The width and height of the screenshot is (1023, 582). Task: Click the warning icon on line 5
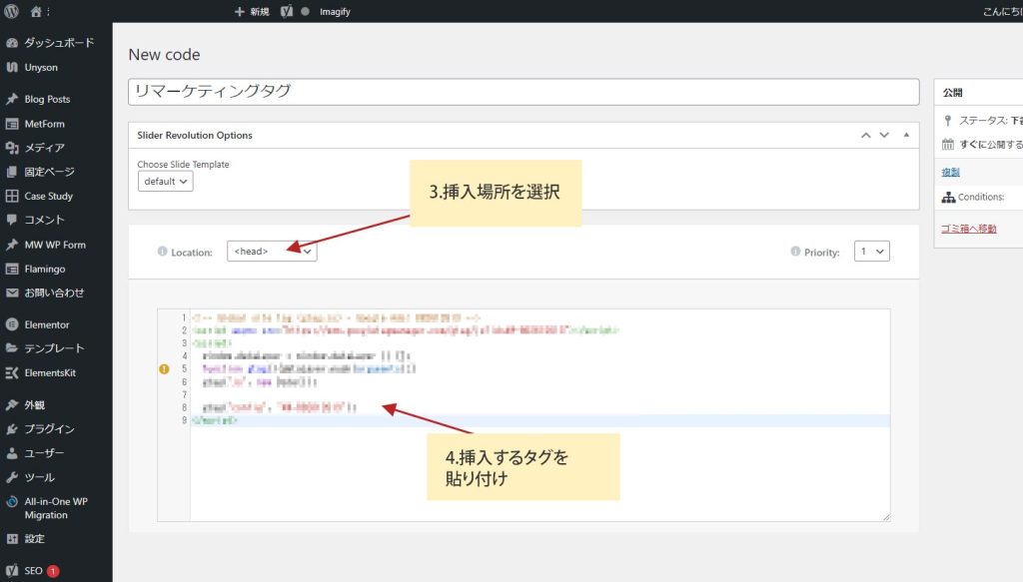[x=164, y=369]
